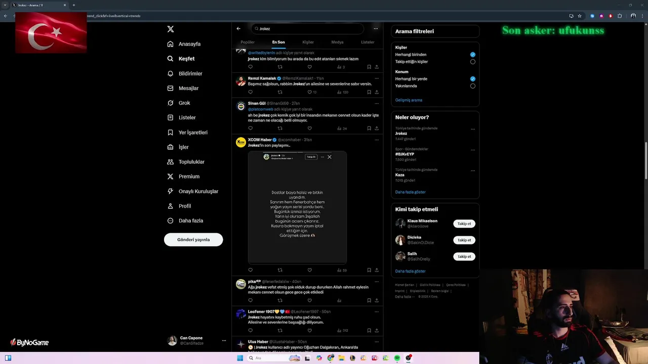648x364 pixels.
Task: Open Sinan Gül profile avatar
Action: pos(241,106)
